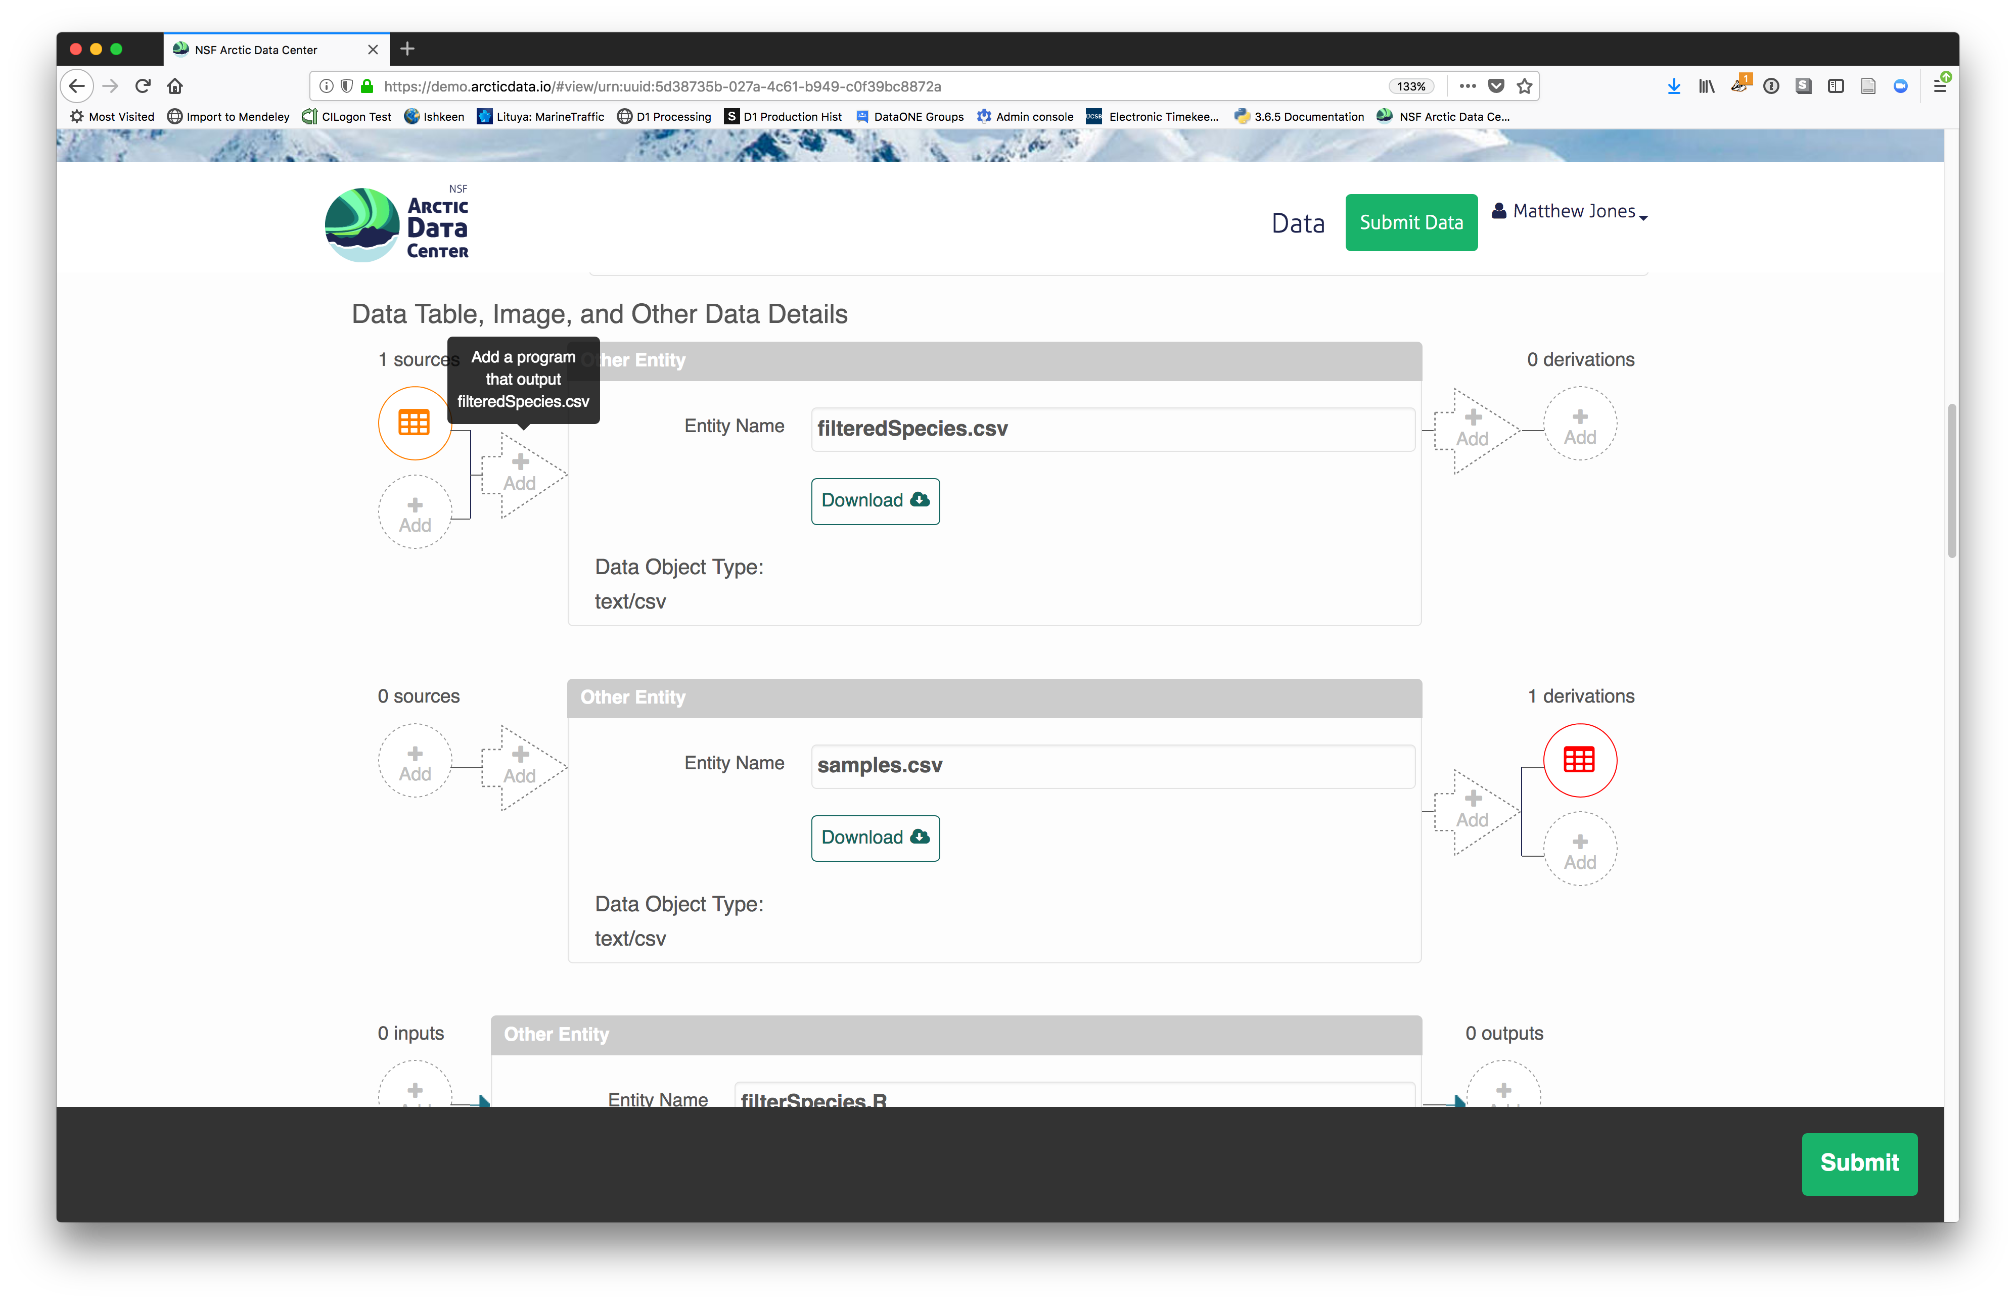Add derivation circle for filteredSpecies.csv
This screenshot has height=1303, width=2016.
point(1579,425)
